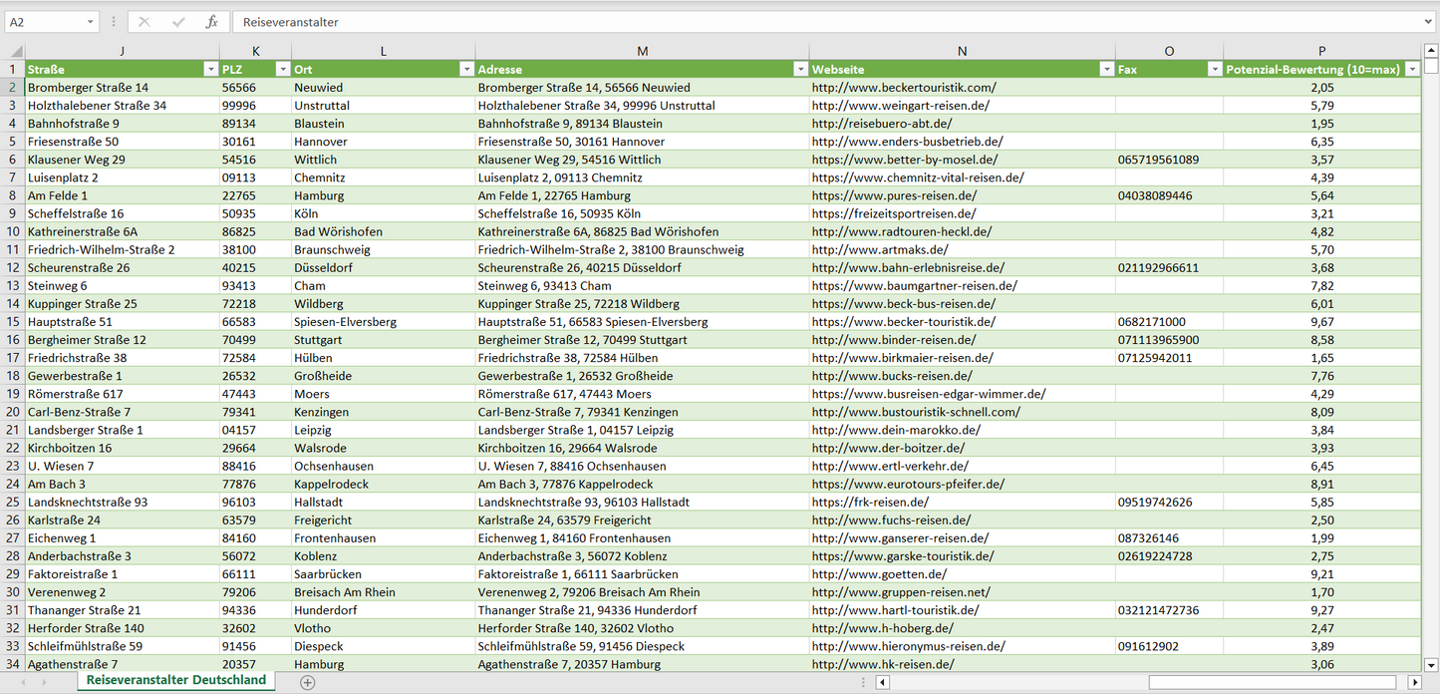The image size is (1440, 694).
Task: Click the Enter checkmark icon in formula bar
Action: pos(178,22)
